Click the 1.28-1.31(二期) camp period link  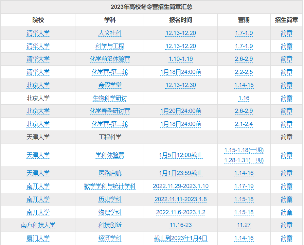click(x=244, y=161)
